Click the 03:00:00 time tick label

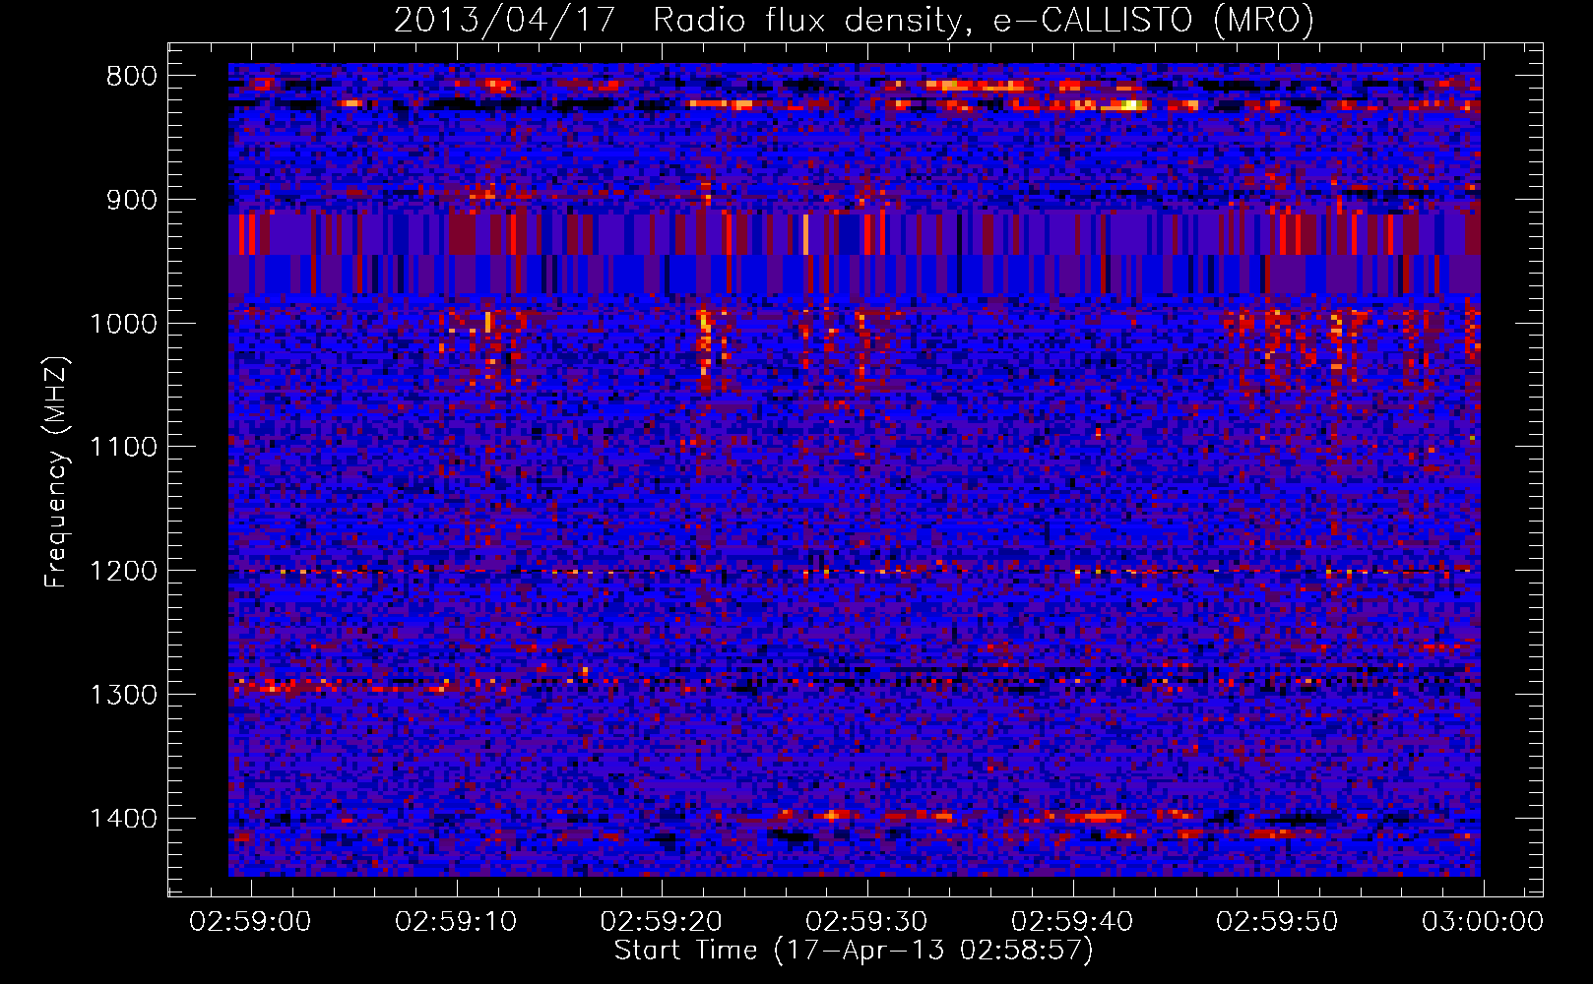coord(1483,922)
